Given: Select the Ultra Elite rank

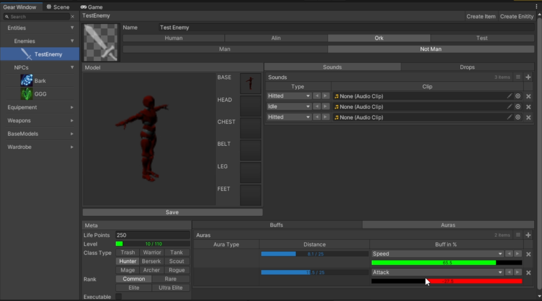Looking at the screenshot, I should pos(170,288).
